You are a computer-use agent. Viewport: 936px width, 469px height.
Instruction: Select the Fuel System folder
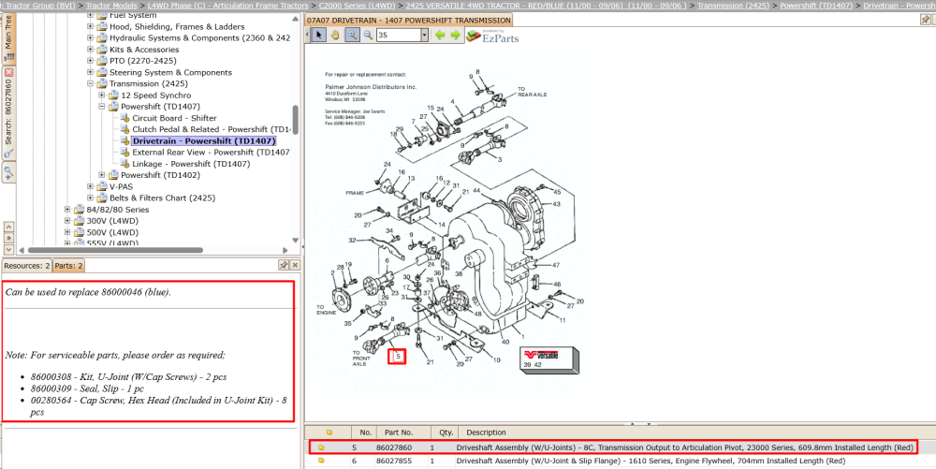[x=133, y=16]
